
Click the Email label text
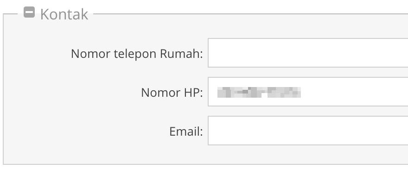coord(186,131)
